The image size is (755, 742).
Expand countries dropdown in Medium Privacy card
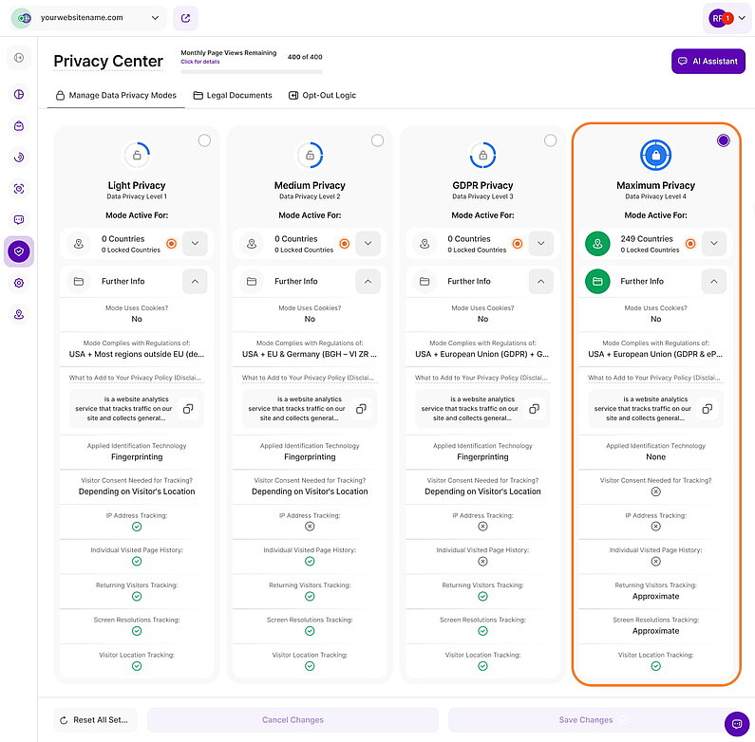tap(368, 244)
